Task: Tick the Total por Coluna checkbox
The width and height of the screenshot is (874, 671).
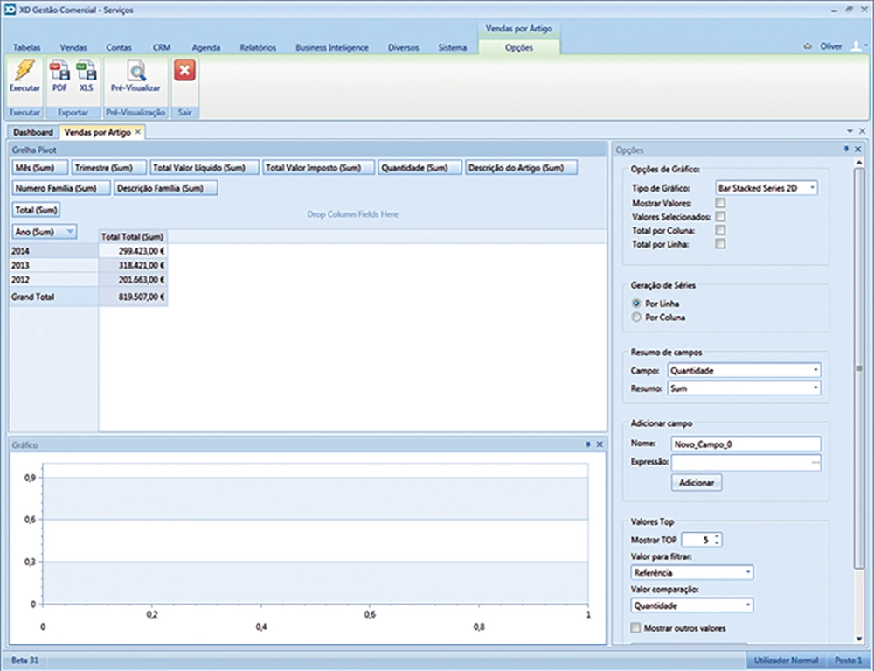Action: click(x=720, y=231)
